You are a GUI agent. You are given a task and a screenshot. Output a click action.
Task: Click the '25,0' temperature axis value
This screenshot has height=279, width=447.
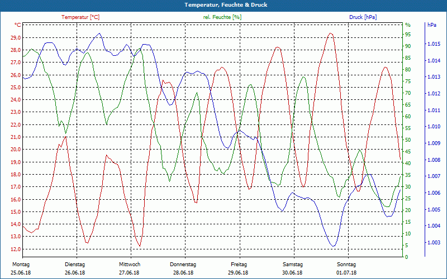tap(16, 88)
